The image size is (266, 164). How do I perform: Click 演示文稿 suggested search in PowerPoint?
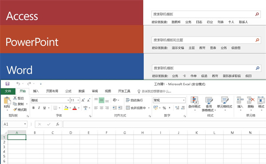pyautogui.click(x=178, y=48)
